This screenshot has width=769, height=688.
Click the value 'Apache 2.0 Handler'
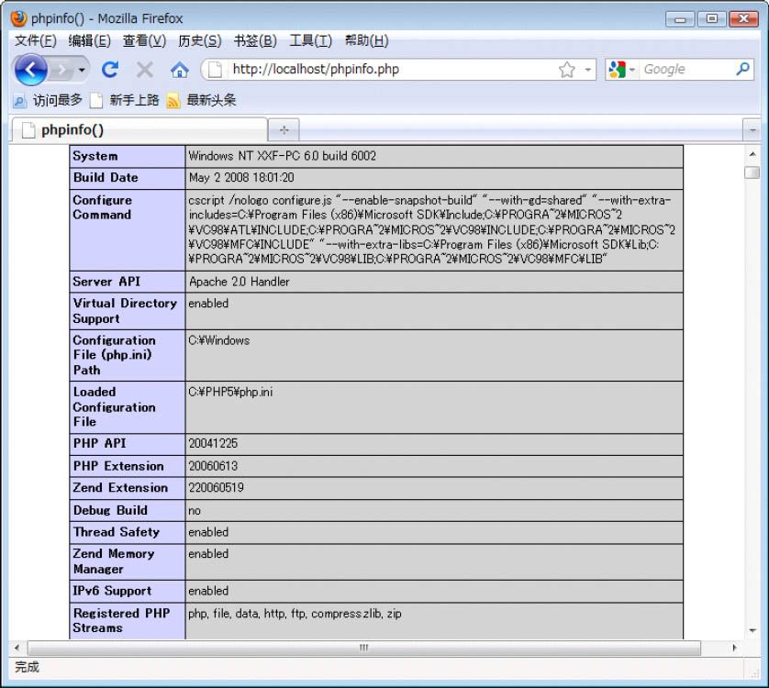coord(240,282)
